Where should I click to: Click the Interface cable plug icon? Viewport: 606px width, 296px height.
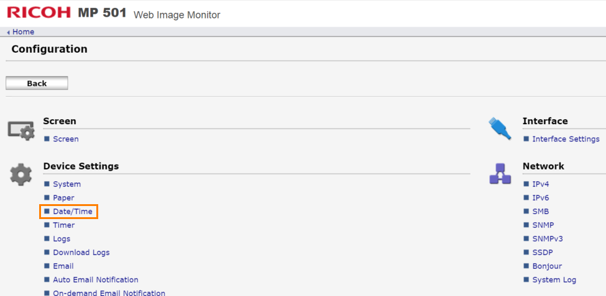pyautogui.click(x=500, y=128)
